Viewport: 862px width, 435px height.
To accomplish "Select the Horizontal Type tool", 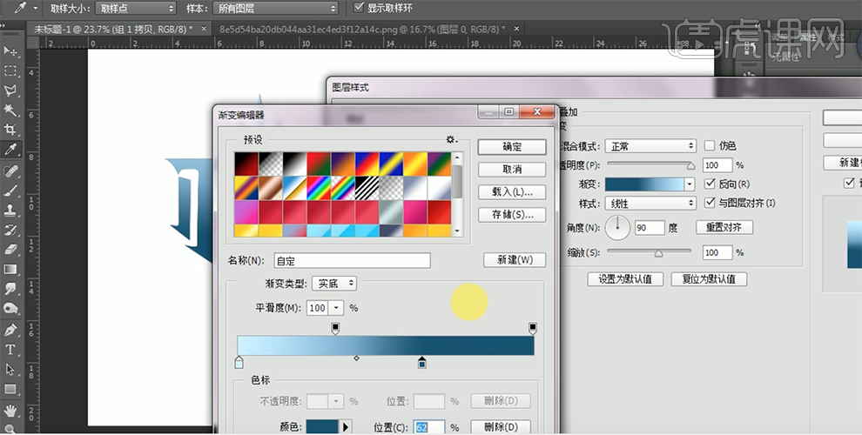I will coord(10,350).
